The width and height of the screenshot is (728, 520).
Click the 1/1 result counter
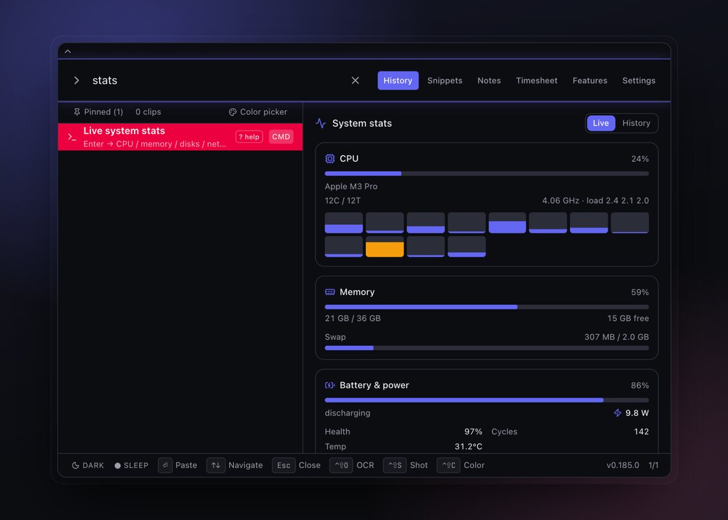[x=653, y=465]
